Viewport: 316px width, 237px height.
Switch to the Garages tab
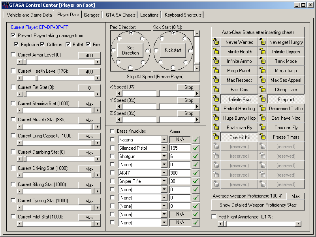click(92, 15)
